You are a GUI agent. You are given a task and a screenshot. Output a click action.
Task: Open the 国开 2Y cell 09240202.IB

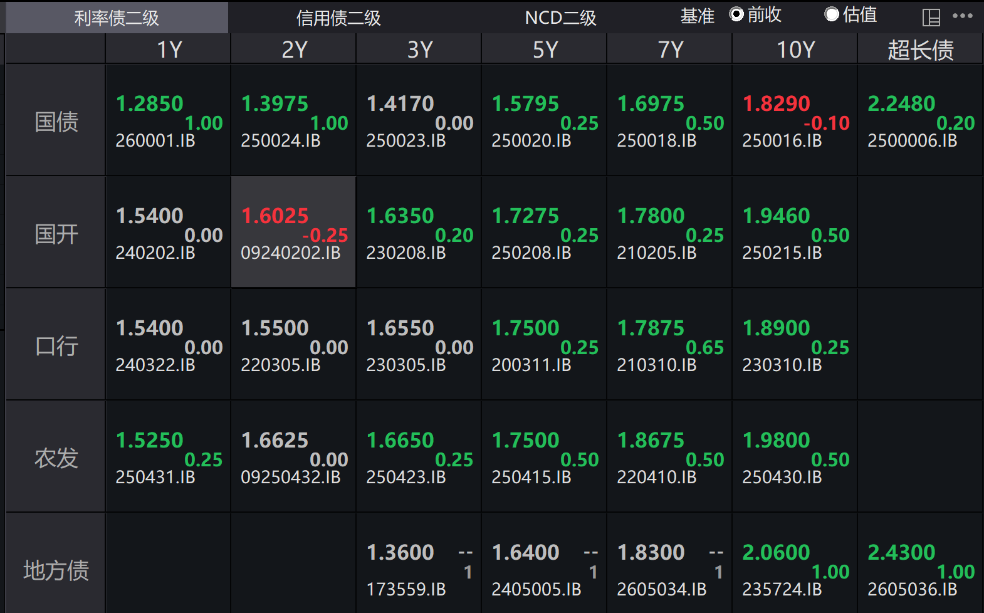pyautogui.click(x=293, y=233)
